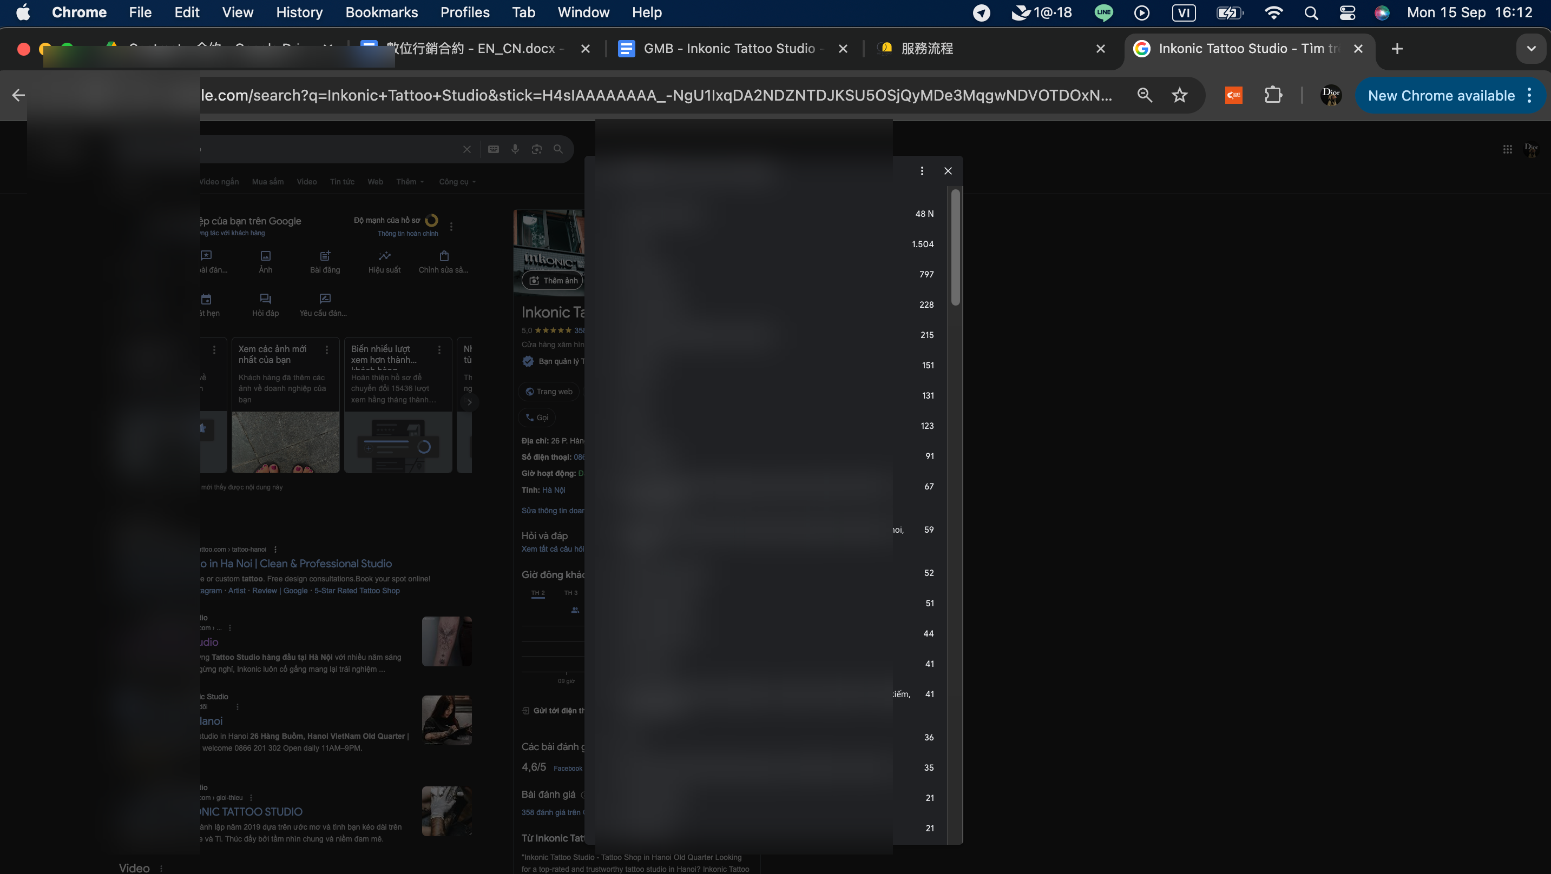Open the Facebook reviews link
This screenshot has height=874, width=1551.
(568, 768)
